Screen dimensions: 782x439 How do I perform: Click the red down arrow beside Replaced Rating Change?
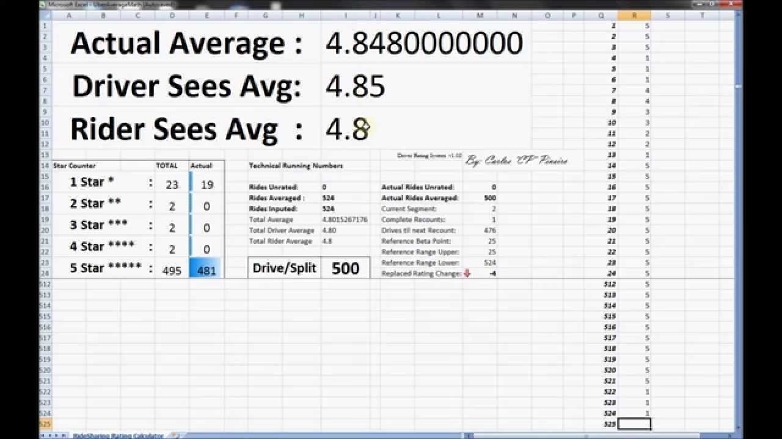pyautogui.click(x=467, y=274)
